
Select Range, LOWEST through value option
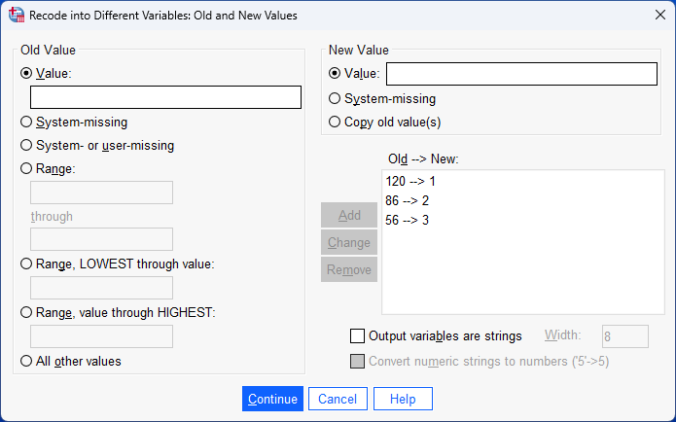(x=27, y=264)
